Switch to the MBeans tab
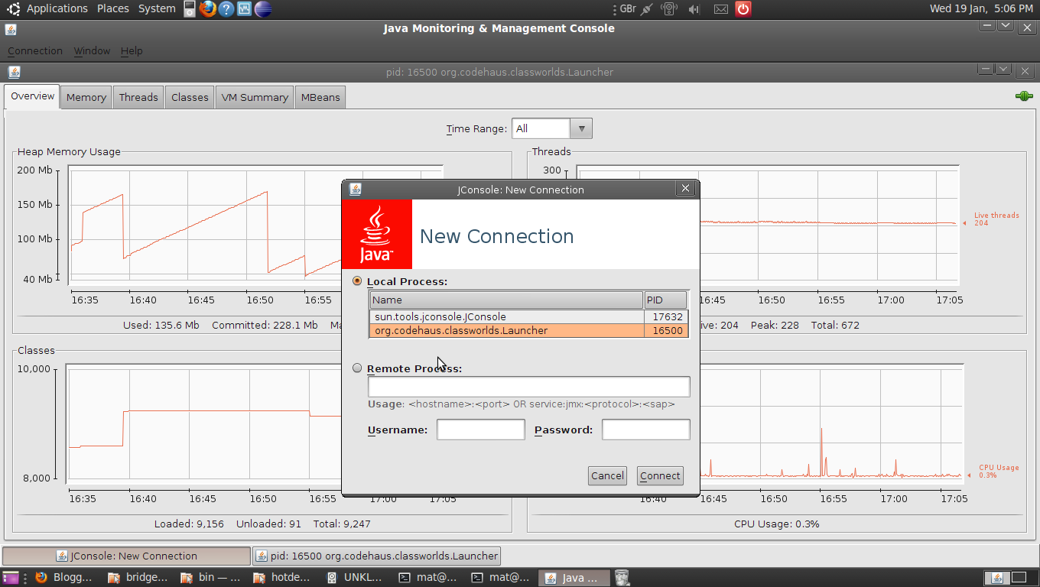This screenshot has height=587, width=1040. tap(320, 97)
